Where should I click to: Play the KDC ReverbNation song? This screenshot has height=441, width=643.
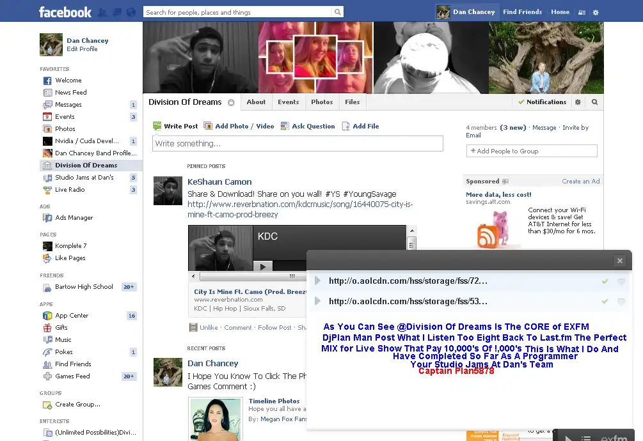pos(263,267)
